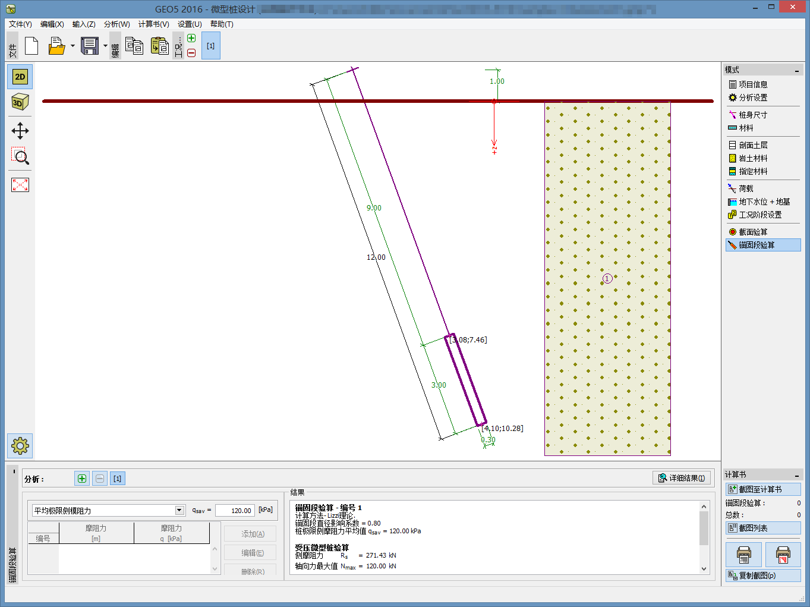Viewport: 810px width, 607px height.
Task: Open 详细结果 detailed results
Action: coord(682,478)
